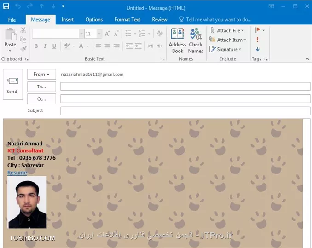Toggle Center alignment
312x248 pixels.
click(107, 46)
